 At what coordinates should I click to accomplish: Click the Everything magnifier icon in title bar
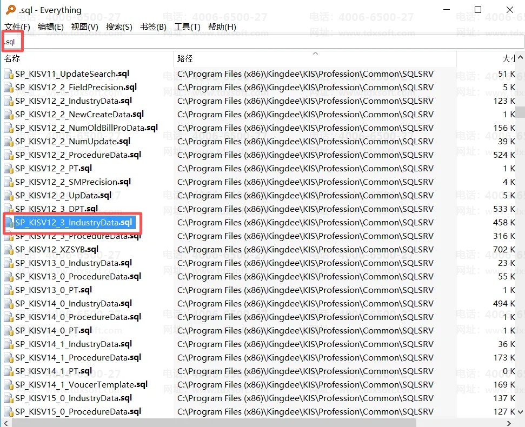click(10, 10)
